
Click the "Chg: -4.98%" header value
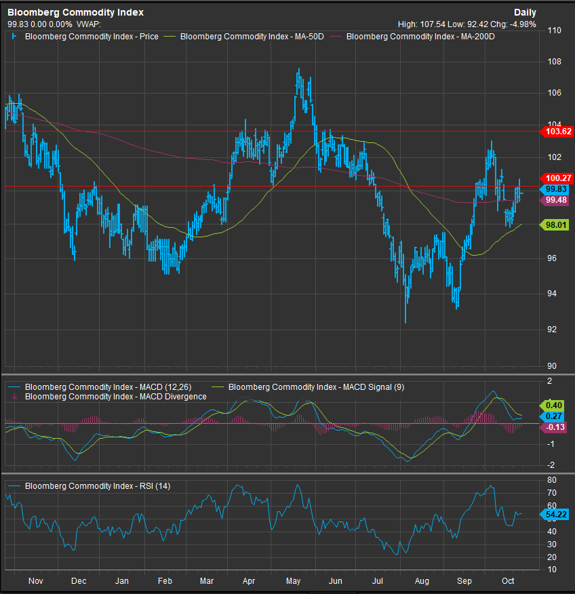(x=513, y=24)
